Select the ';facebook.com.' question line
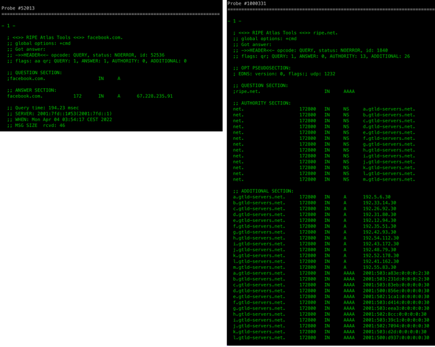This screenshot has width=435, height=347. tap(64, 79)
